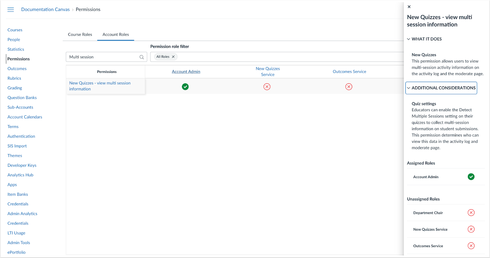Open Admin Tools in sidebar

19,243
